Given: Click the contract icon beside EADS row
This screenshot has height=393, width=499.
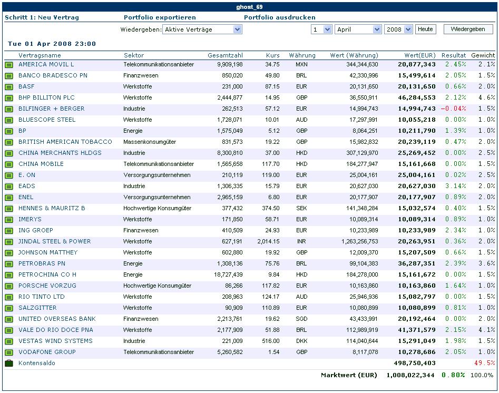Looking at the screenshot, I should tap(9, 186).
